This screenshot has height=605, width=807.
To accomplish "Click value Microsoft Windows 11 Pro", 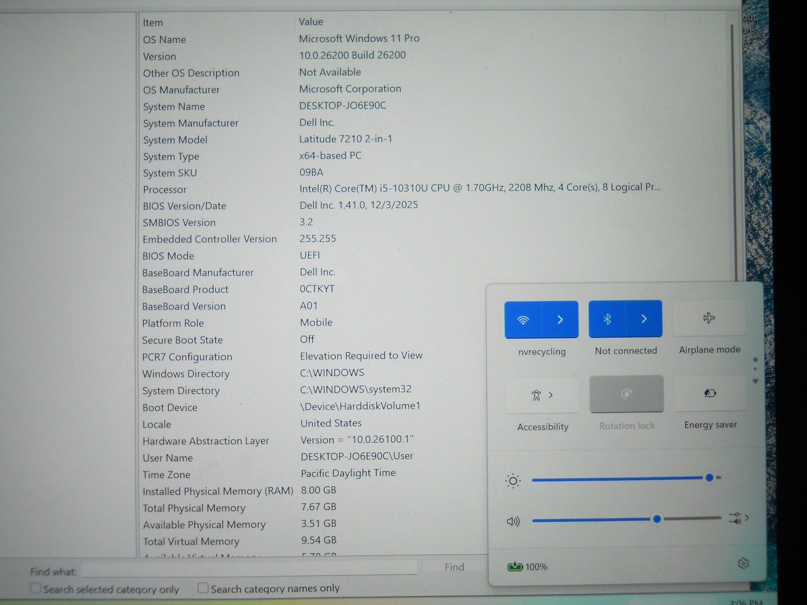I will click(359, 38).
